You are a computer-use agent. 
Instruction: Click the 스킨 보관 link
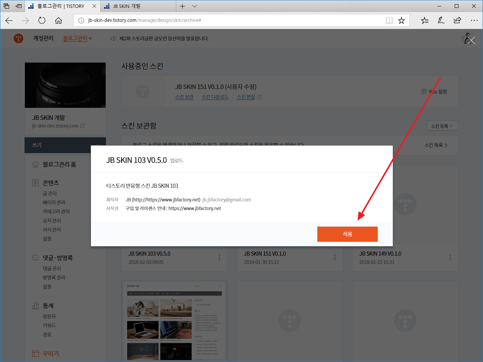pyautogui.click(x=184, y=97)
